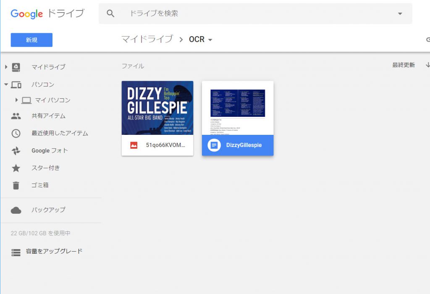430x294 pixels.
Task: Click the 新規 button
Action: coord(31,40)
